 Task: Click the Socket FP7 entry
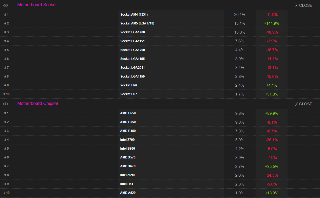click(x=128, y=94)
